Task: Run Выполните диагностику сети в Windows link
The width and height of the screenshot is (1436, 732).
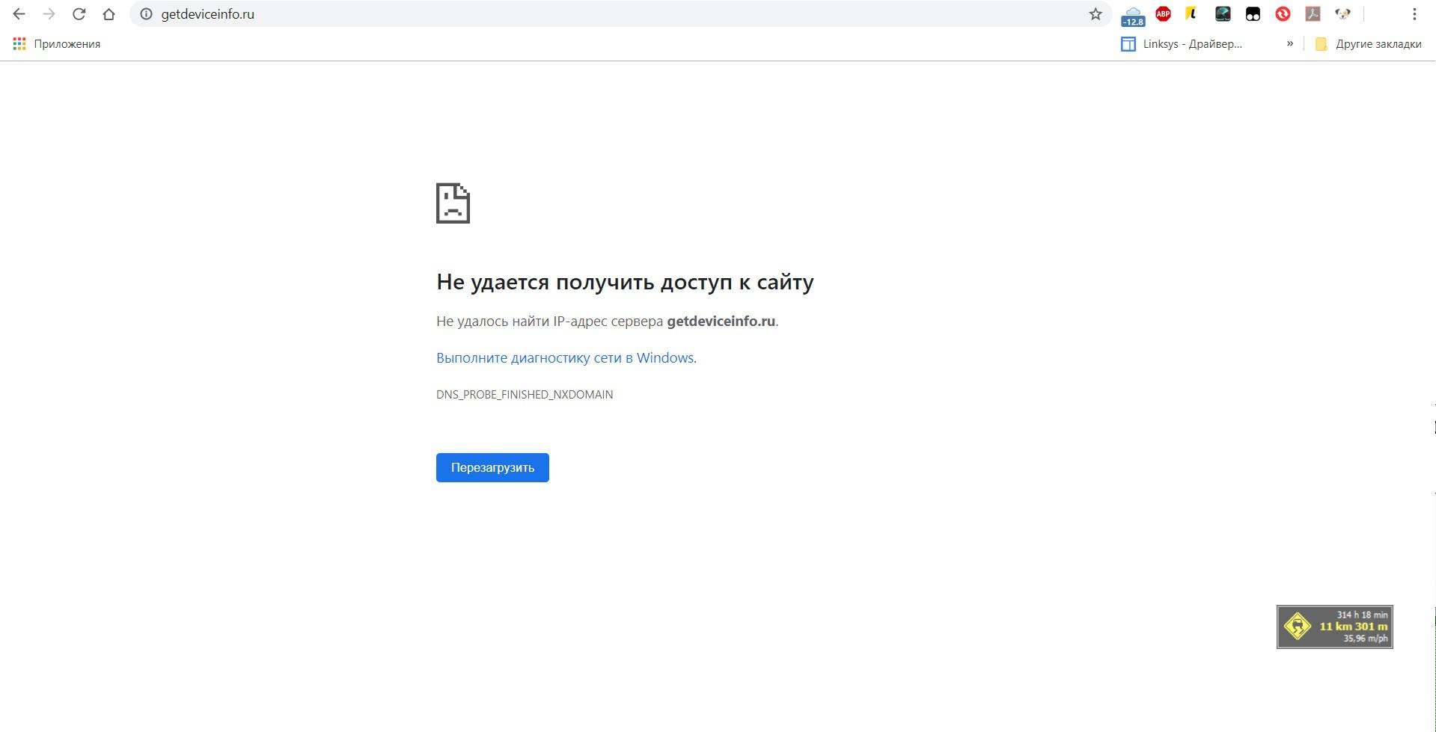Action: (x=565, y=358)
